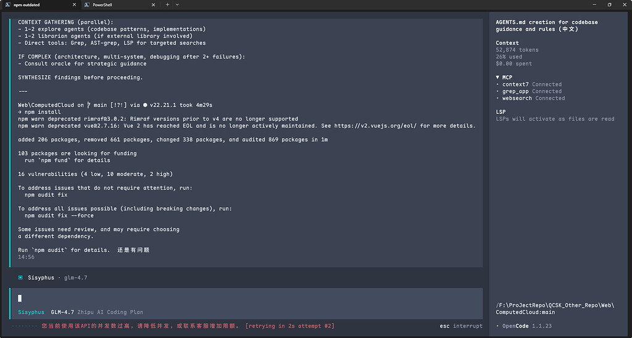
Task: Click the Sisyphus agent icon
Action: (20, 278)
